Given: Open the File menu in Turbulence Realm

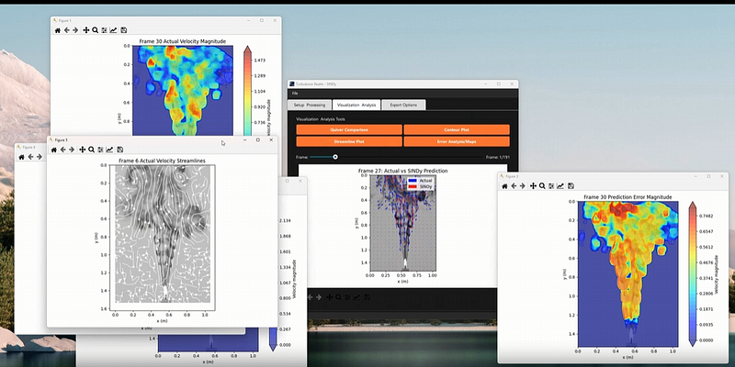Looking at the screenshot, I should point(294,94).
